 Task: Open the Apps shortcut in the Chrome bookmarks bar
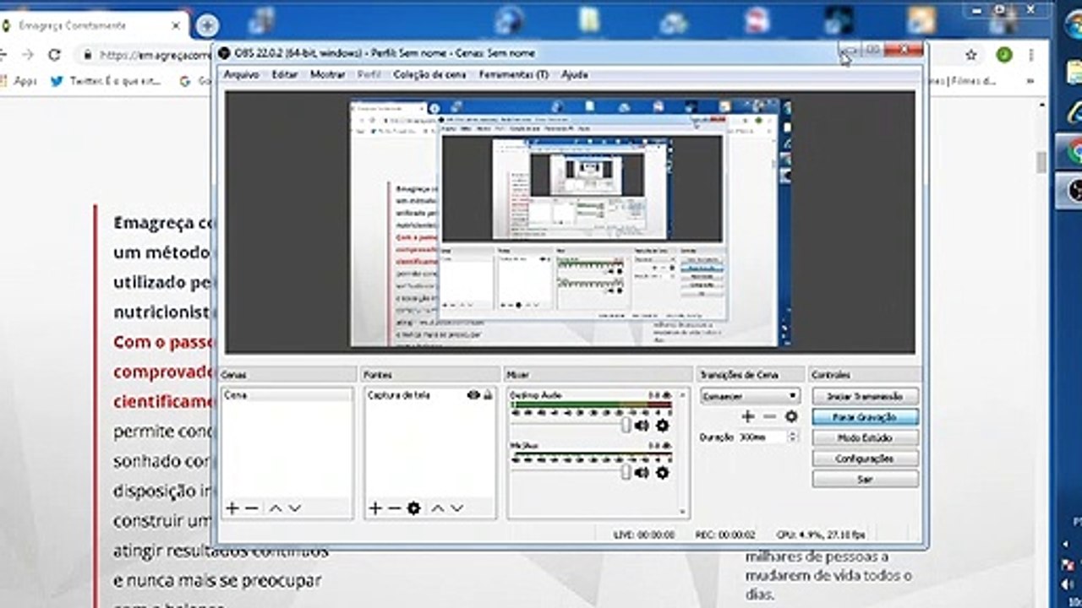point(19,82)
